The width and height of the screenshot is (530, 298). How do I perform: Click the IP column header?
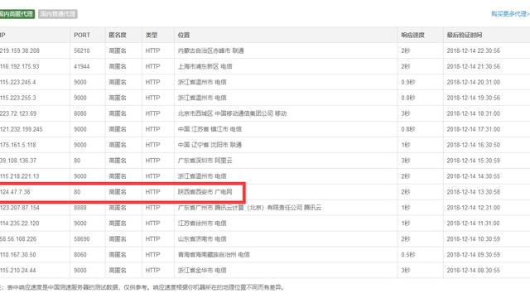pyautogui.click(x=2, y=35)
